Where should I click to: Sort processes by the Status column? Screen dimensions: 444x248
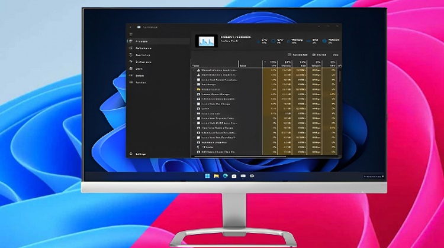[x=250, y=64]
